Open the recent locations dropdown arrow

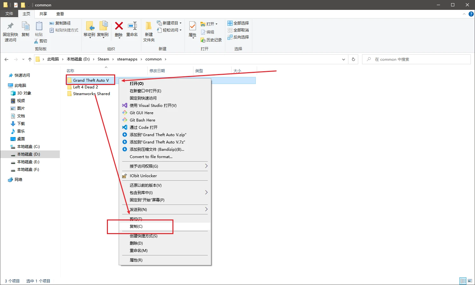tap(23, 59)
